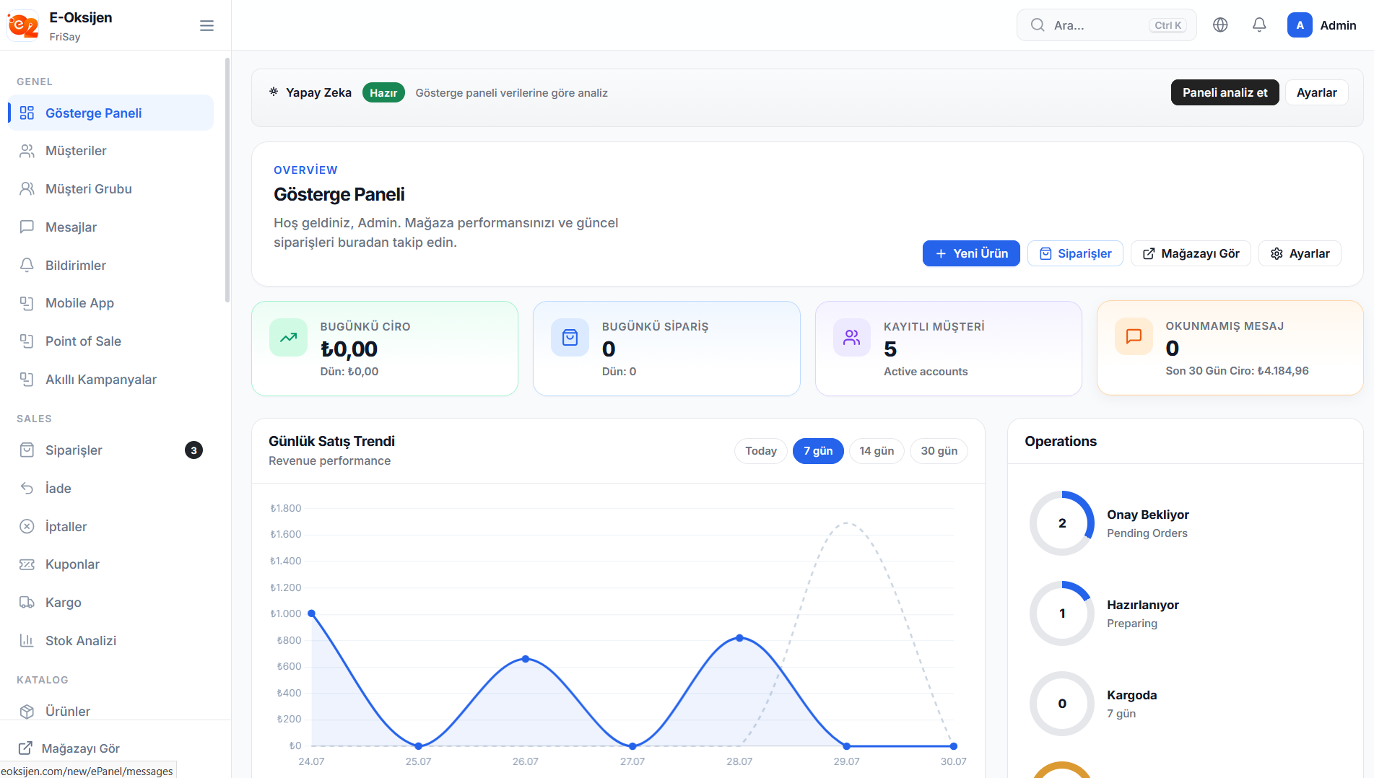Image resolution: width=1374 pixels, height=778 pixels.
Task: Click the Stok Analizi chart icon
Action: (27, 641)
